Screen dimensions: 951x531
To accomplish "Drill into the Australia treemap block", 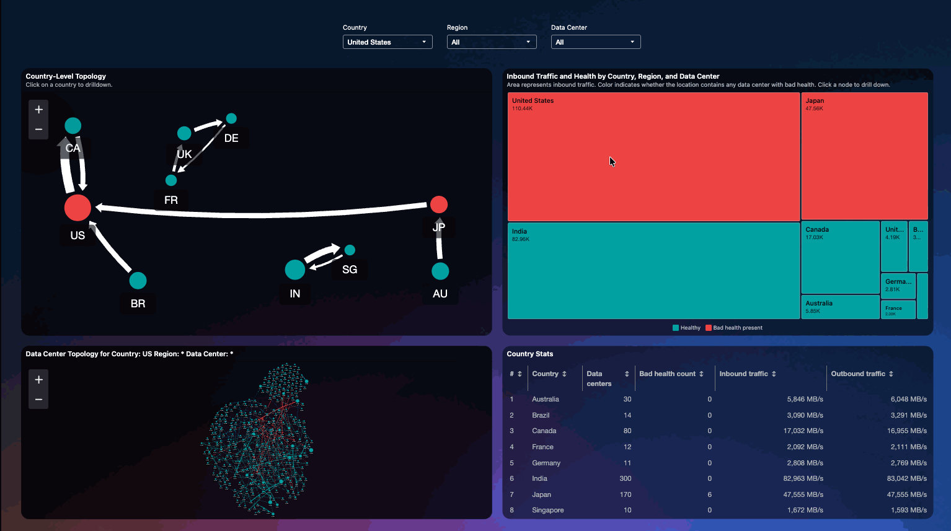I will click(x=840, y=307).
